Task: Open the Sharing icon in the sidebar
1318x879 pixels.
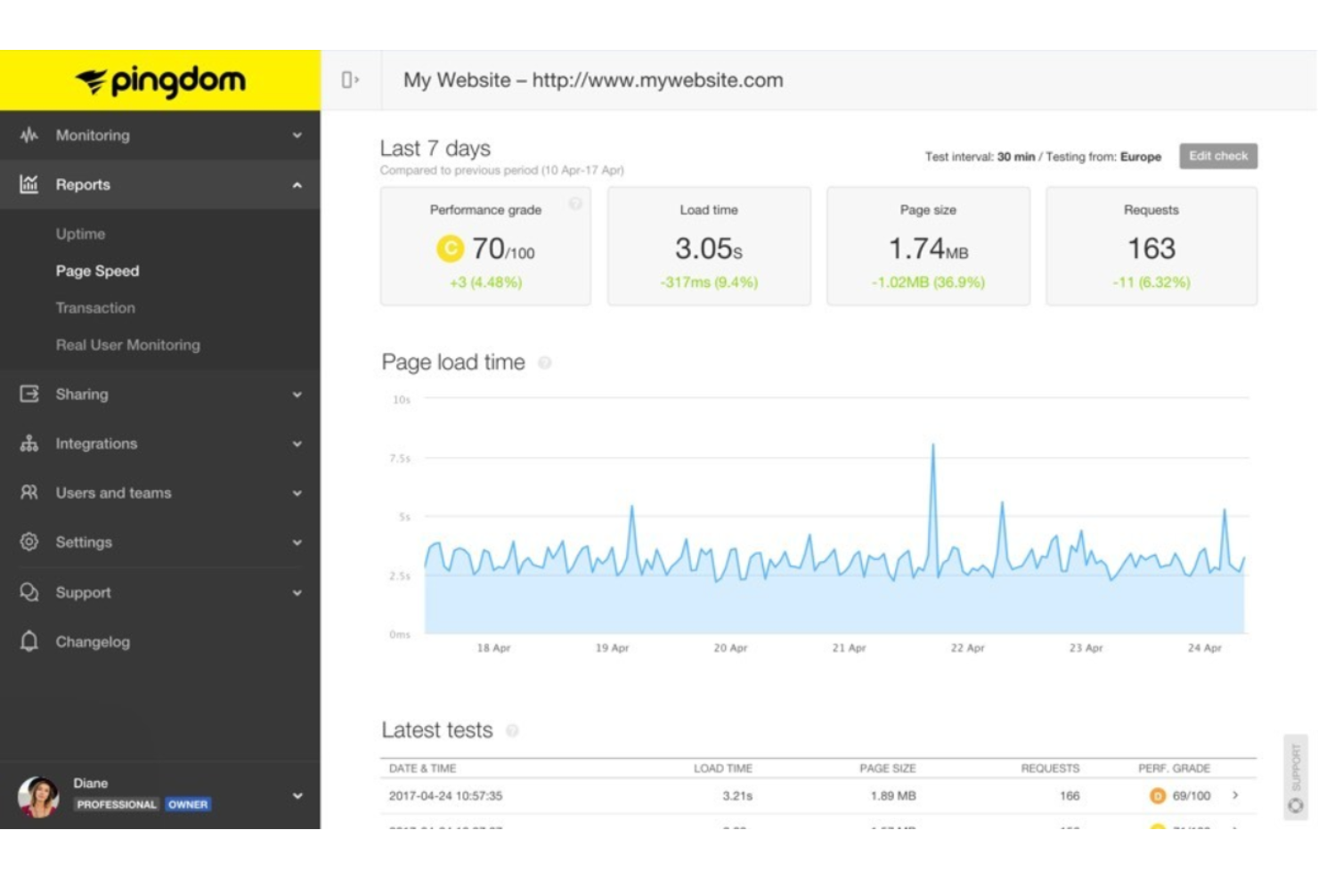Action: pos(29,394)
